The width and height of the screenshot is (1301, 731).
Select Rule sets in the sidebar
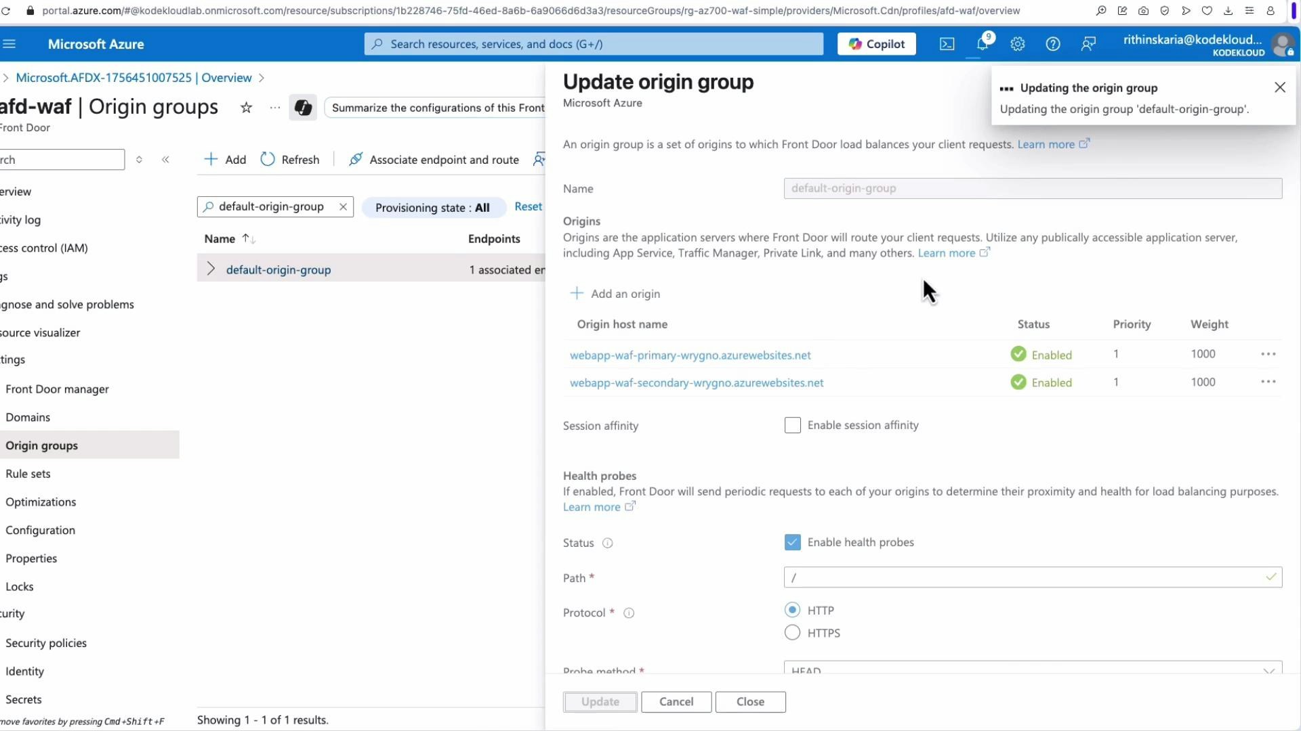coord(28,473)
